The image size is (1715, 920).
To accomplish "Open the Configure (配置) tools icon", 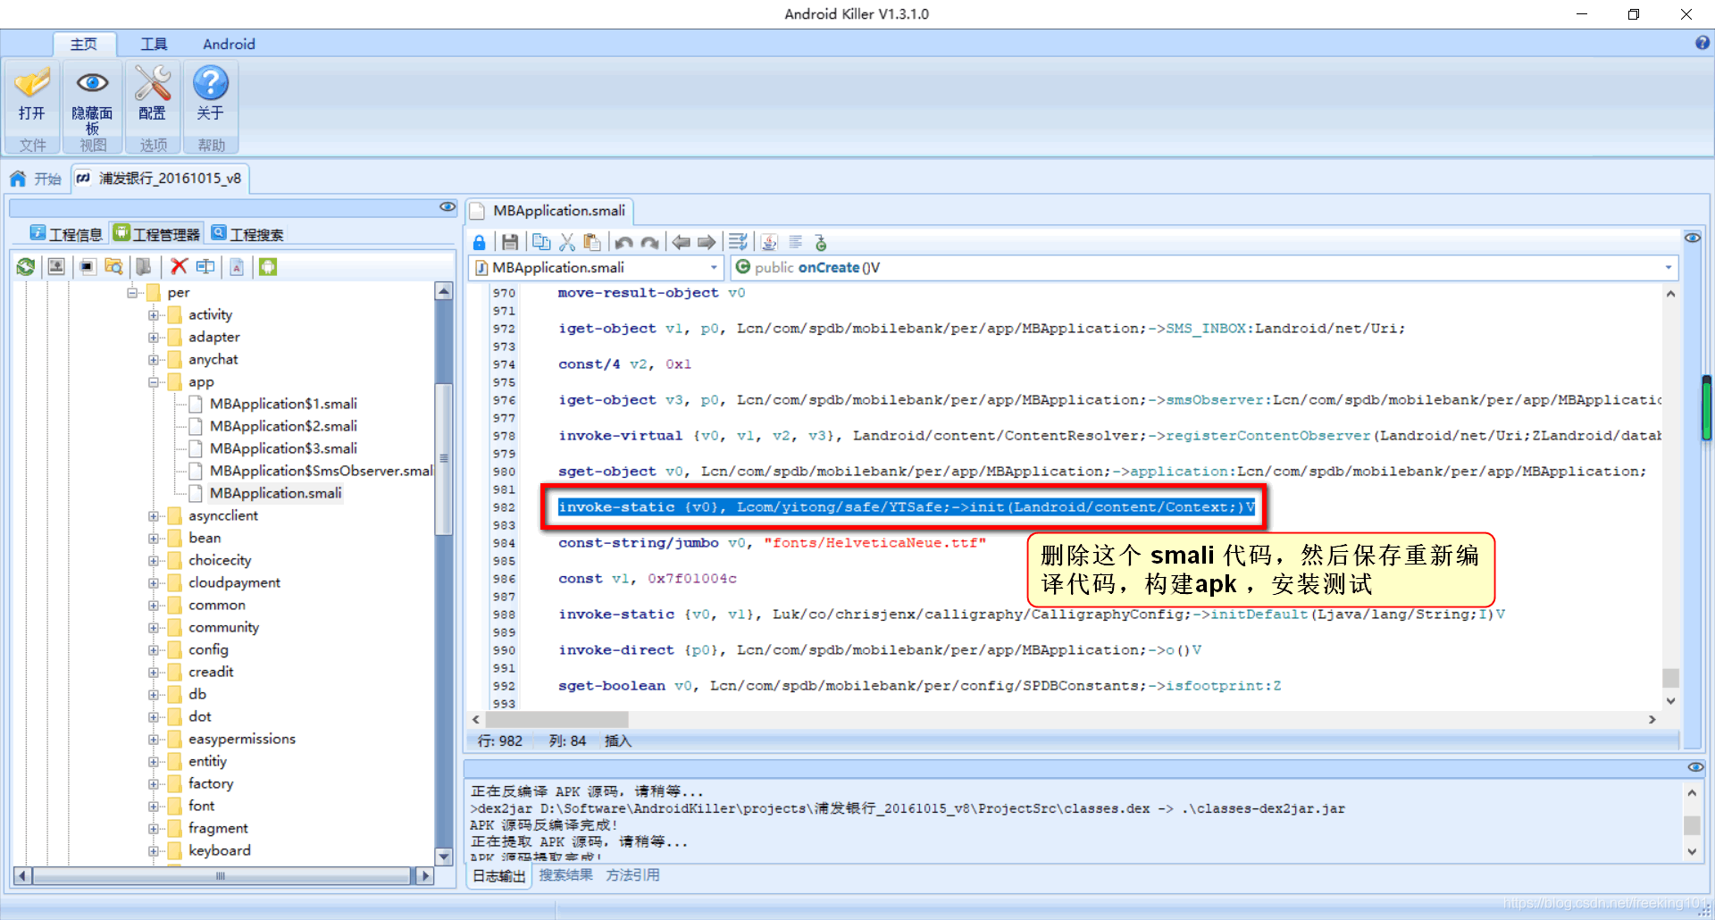I will click(x=152, y=83).
